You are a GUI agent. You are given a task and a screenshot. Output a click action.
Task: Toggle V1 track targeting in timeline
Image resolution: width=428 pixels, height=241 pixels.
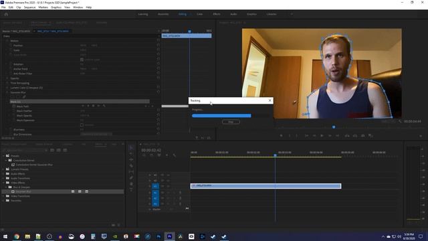click(155, 186)
